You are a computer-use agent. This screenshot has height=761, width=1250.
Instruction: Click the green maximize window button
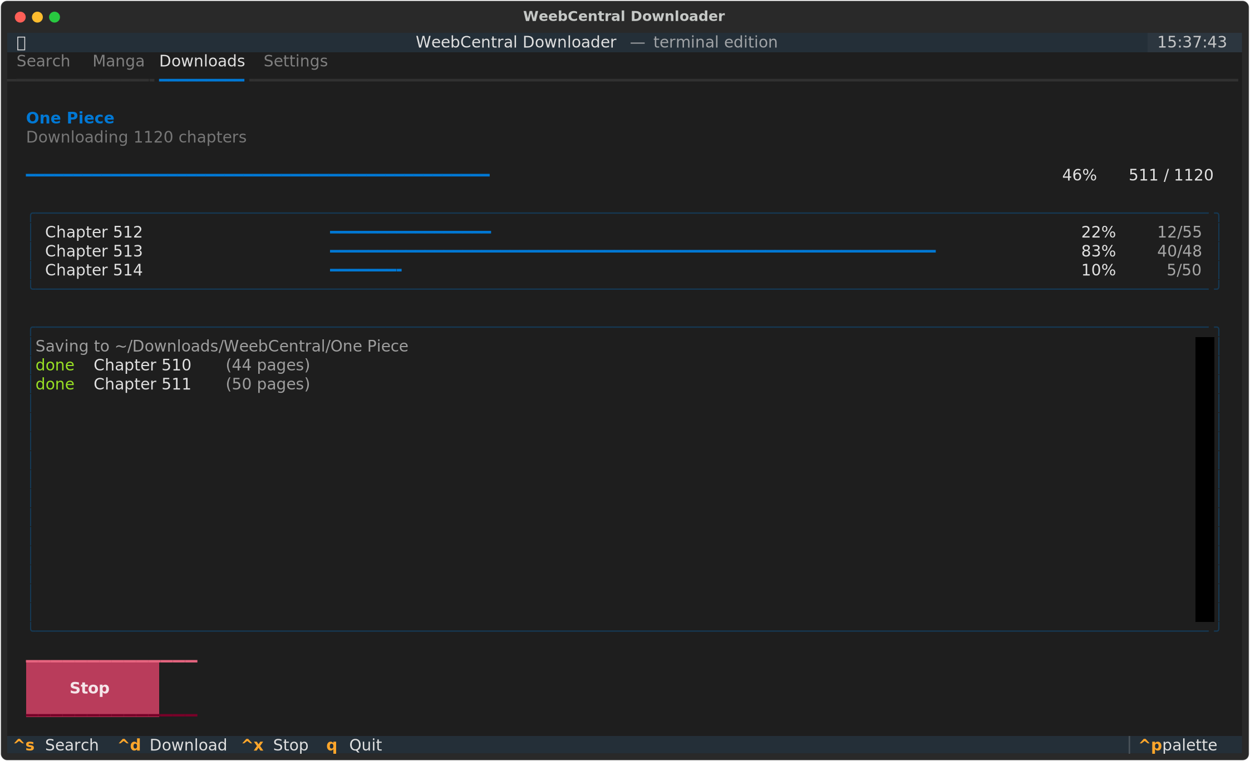pyautogui.click(x=55, y=17)
